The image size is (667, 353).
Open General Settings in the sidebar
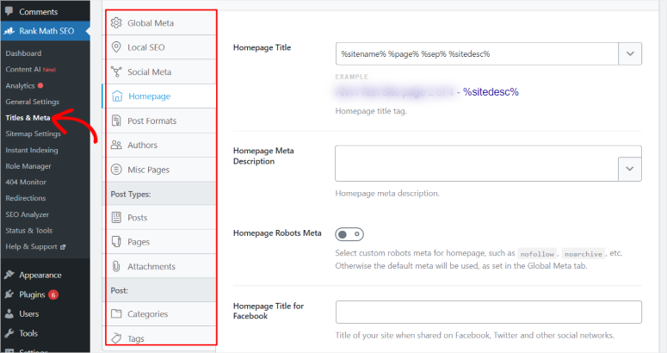[33, 102]
